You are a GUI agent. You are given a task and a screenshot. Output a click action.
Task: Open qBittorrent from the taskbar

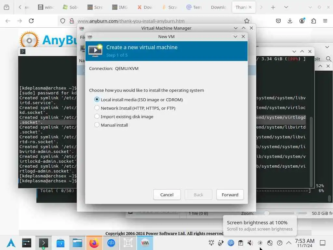point(111,243)
